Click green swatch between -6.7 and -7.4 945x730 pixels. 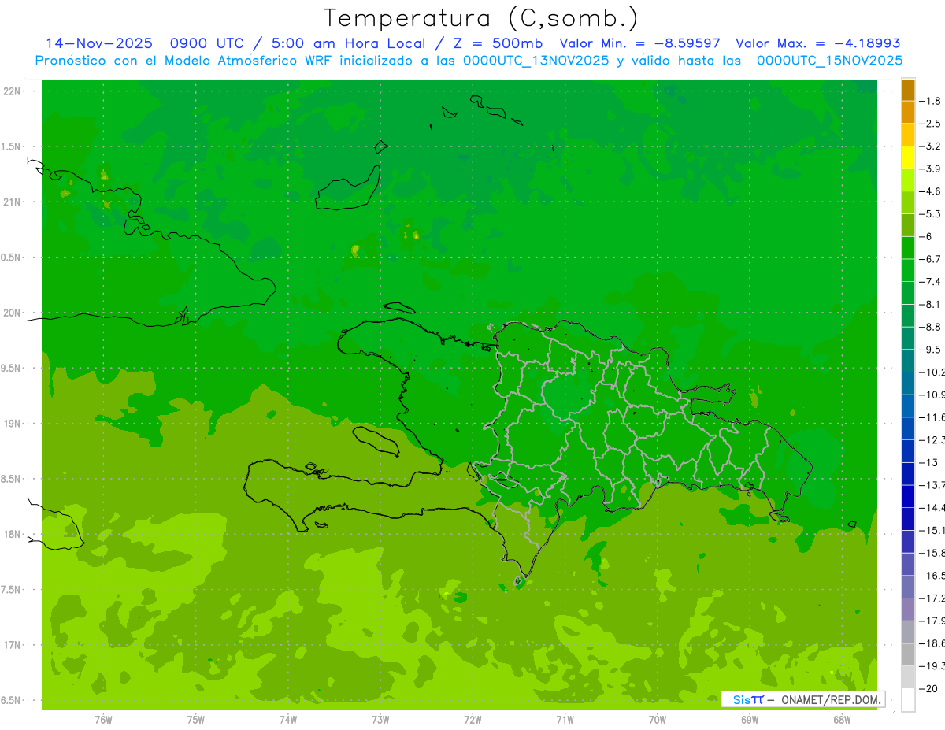point(908,270)
